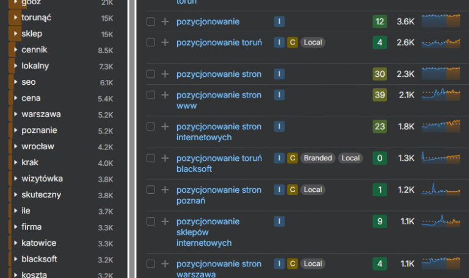
Task: Click the 'C' intent badge for 'pozycjonowanie stron warszawa'
Action: [293, 264]
